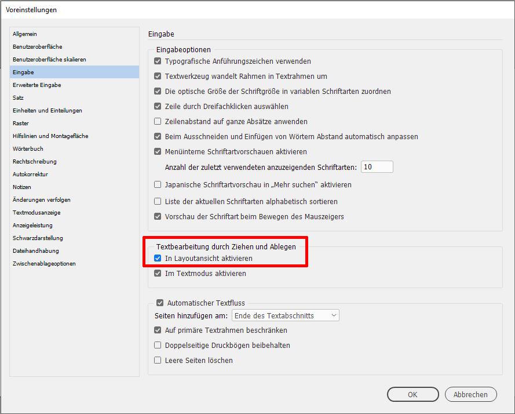Enable Leere Seiten löschen option
This screenshot has width=515, height=414.
pos(158,361)
